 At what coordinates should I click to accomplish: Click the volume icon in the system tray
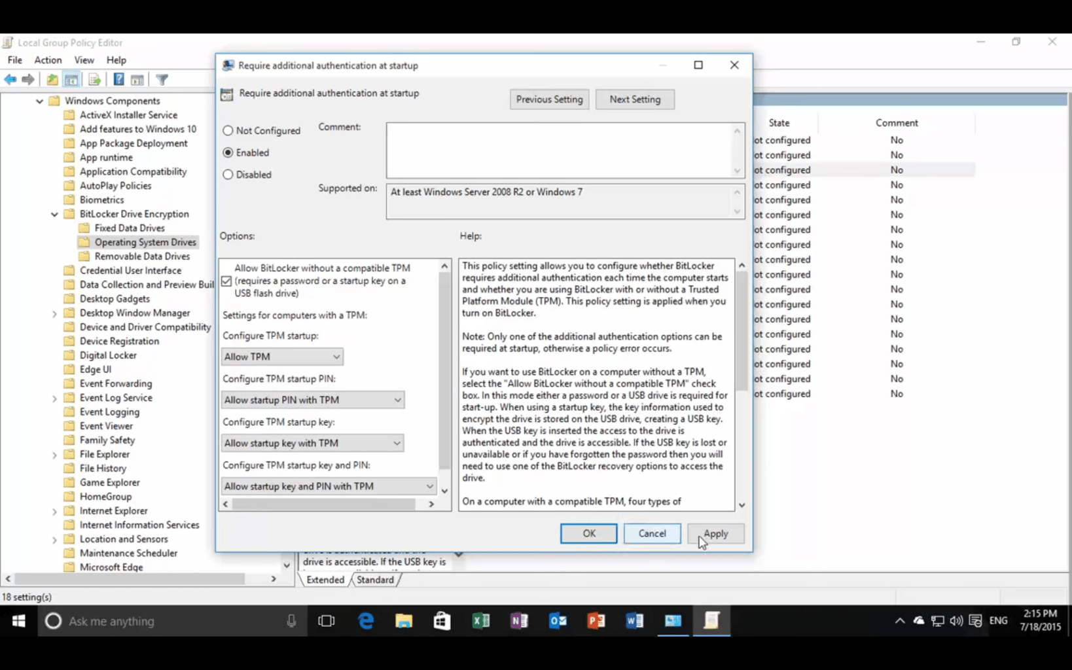coord(956,621)
